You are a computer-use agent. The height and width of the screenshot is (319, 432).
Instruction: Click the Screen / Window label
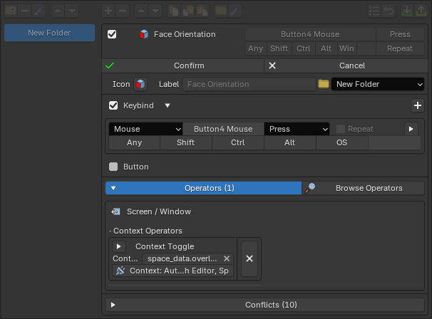[x=159, y=211]
